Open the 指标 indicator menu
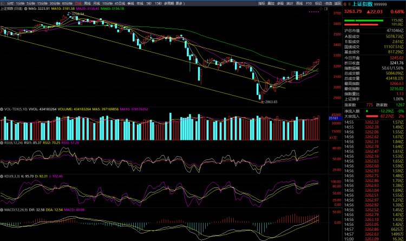 [x=261, y=3]
